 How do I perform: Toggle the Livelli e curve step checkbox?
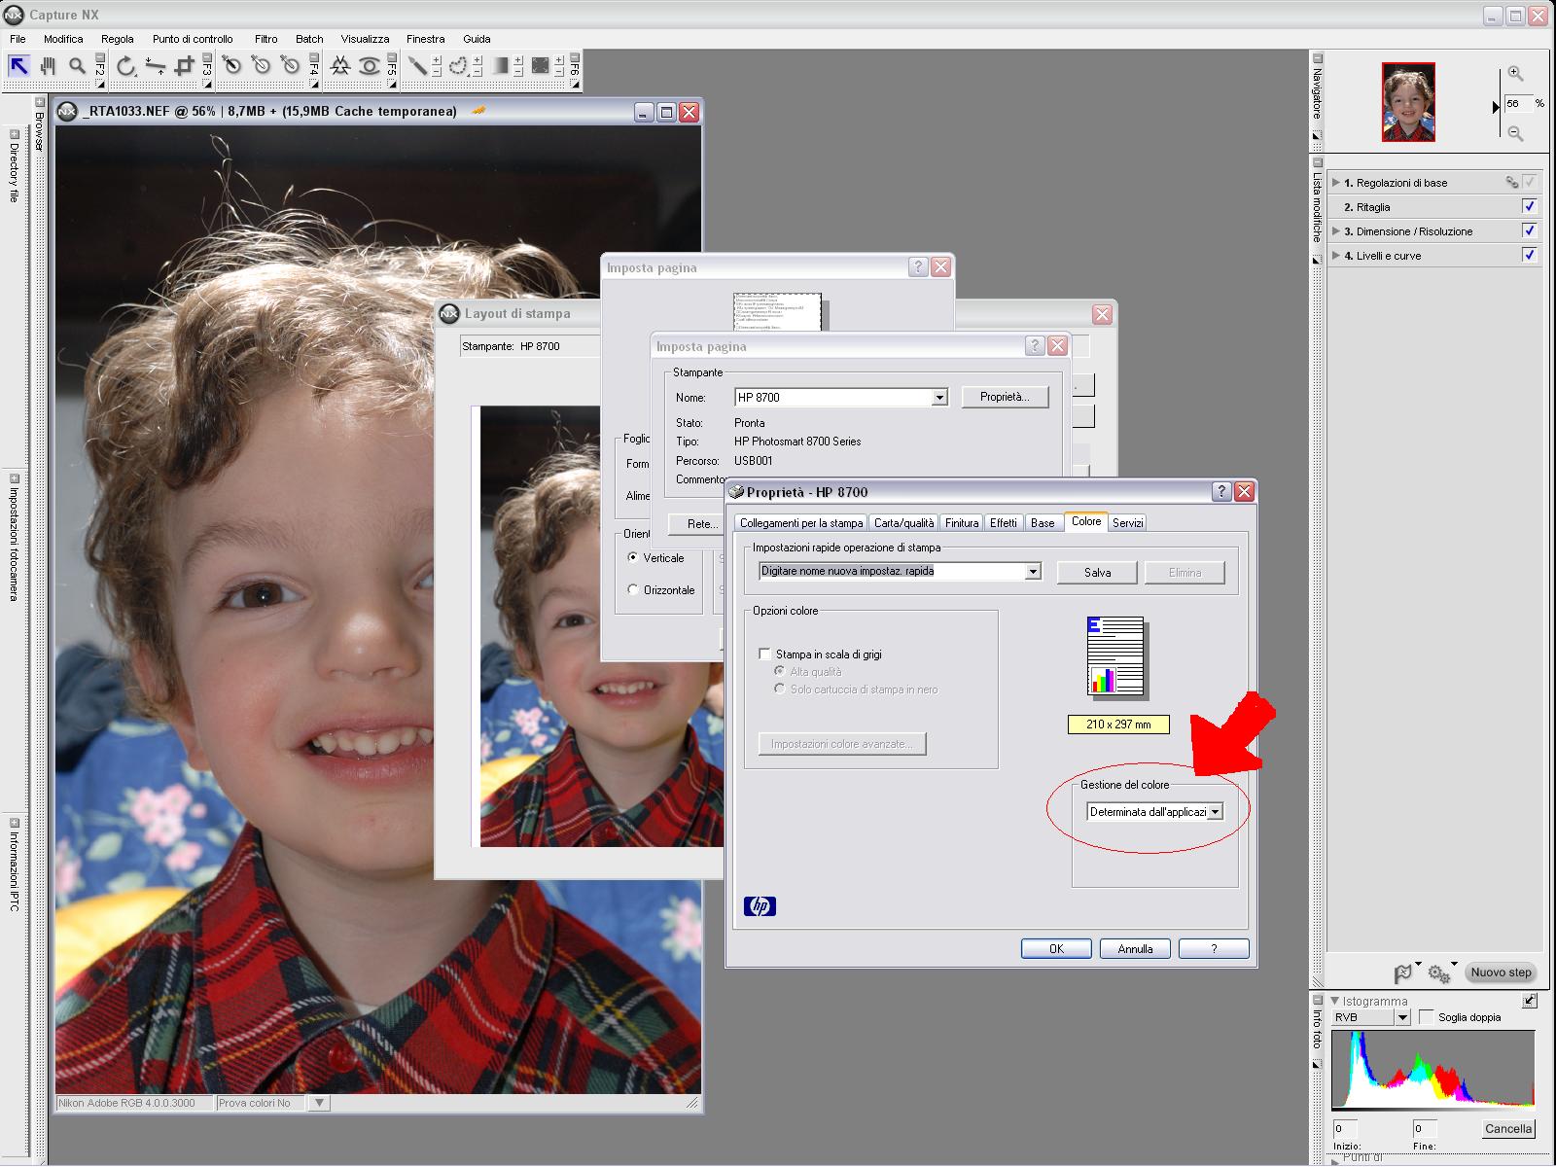pos(1529,255)
